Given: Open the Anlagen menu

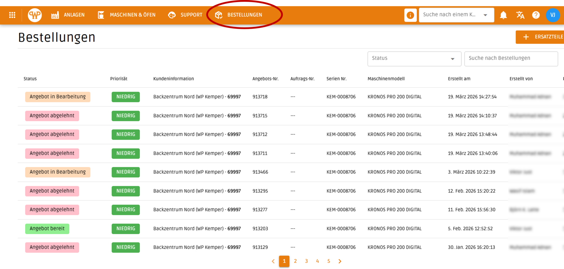Looking at the screenshot, I should [x=74, y=15].
